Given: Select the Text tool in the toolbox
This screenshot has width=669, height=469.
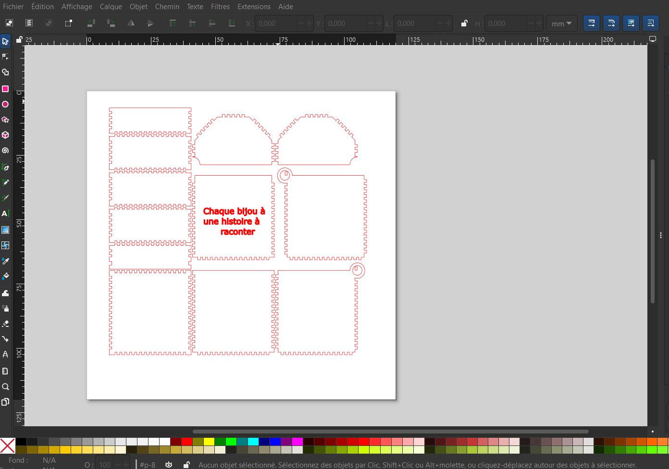Looking at the screenshot, I should [x=5, y=214].
